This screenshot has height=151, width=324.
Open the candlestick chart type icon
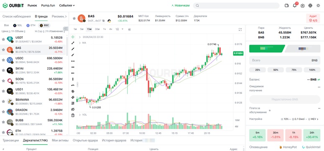point(129,29)
